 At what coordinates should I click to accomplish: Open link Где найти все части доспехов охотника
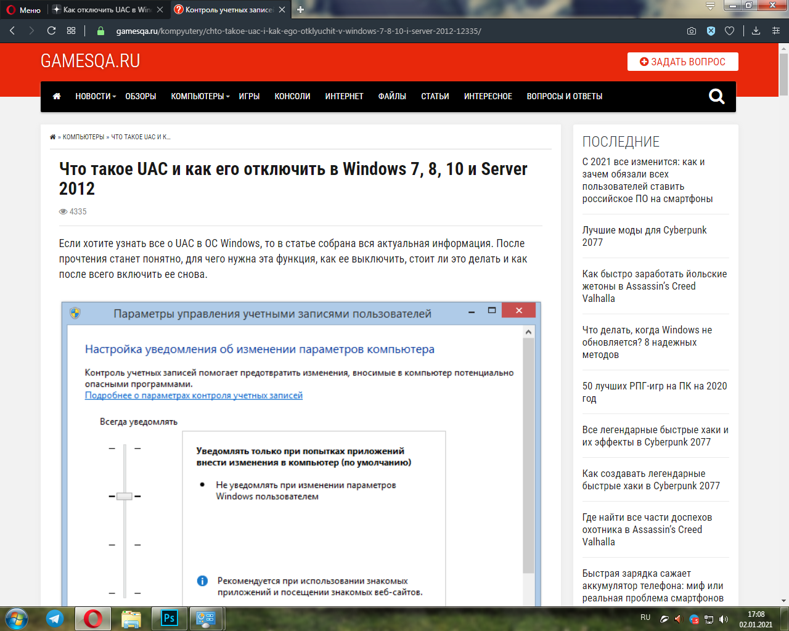pyautogui.click(x=647, y=529)
